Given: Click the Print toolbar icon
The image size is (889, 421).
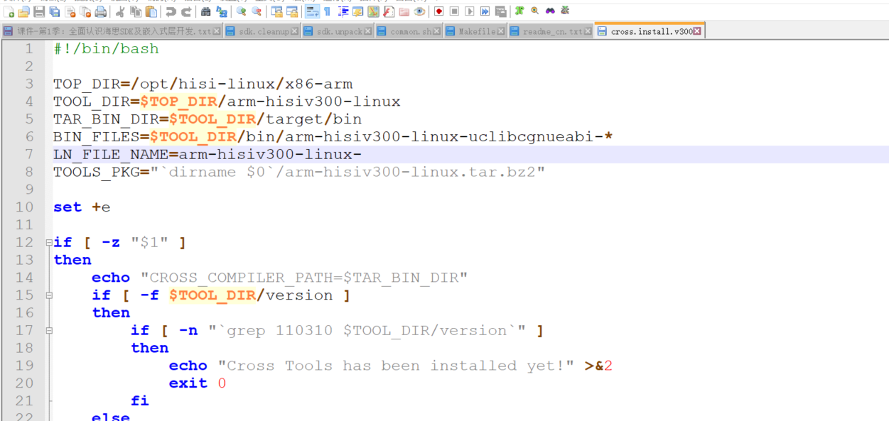Looking at the screenshot, I should pyautogui.click(x=101, y=11).
